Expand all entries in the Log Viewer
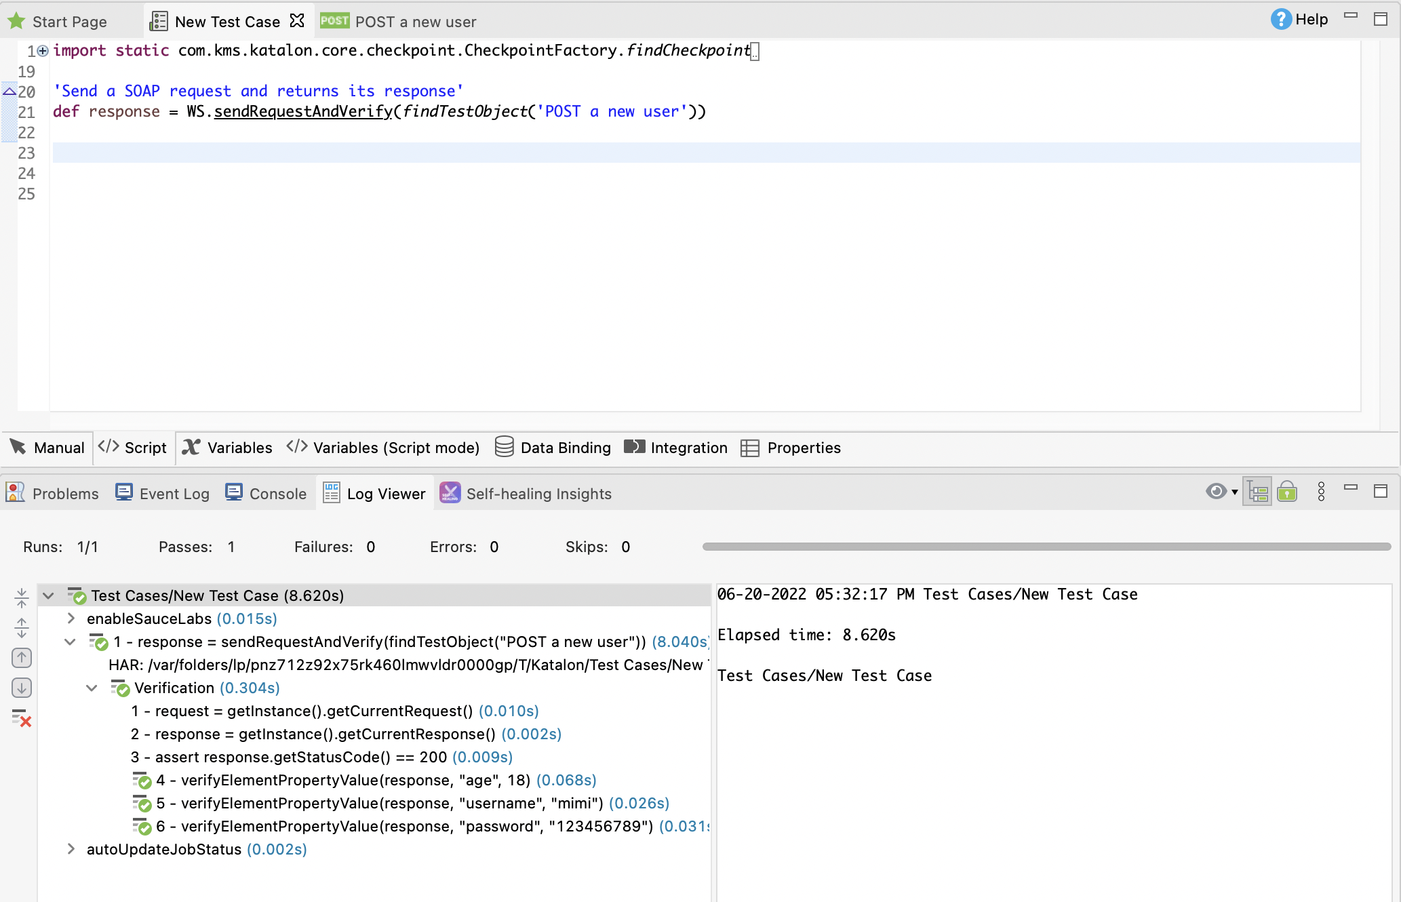1401x902 pixels. point(21,628)
